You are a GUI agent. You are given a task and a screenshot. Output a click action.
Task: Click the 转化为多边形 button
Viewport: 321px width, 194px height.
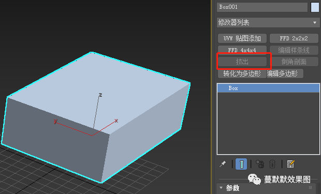point(242,73)
